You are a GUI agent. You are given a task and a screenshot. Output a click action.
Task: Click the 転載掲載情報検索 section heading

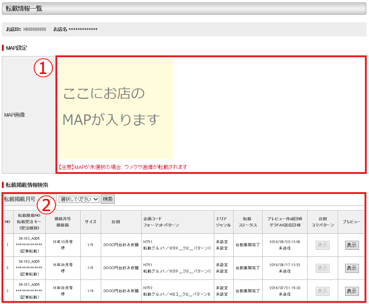pos(27,185)
